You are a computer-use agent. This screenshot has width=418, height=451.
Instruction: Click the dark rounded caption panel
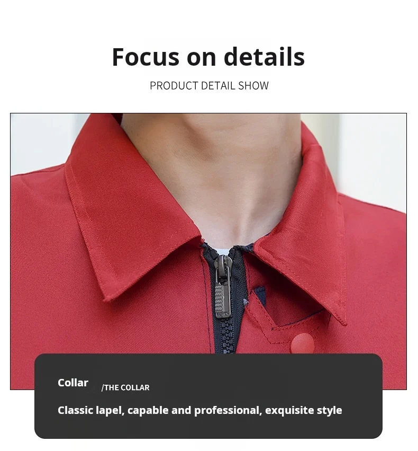pyautogui.click(x=208, y=396)
